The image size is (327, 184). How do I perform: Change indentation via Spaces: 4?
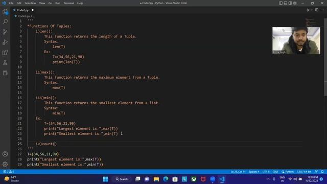254,172
